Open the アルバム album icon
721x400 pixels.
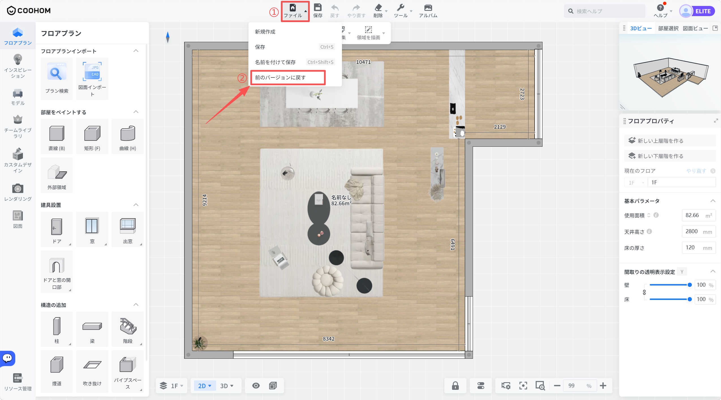pos(428,8)
